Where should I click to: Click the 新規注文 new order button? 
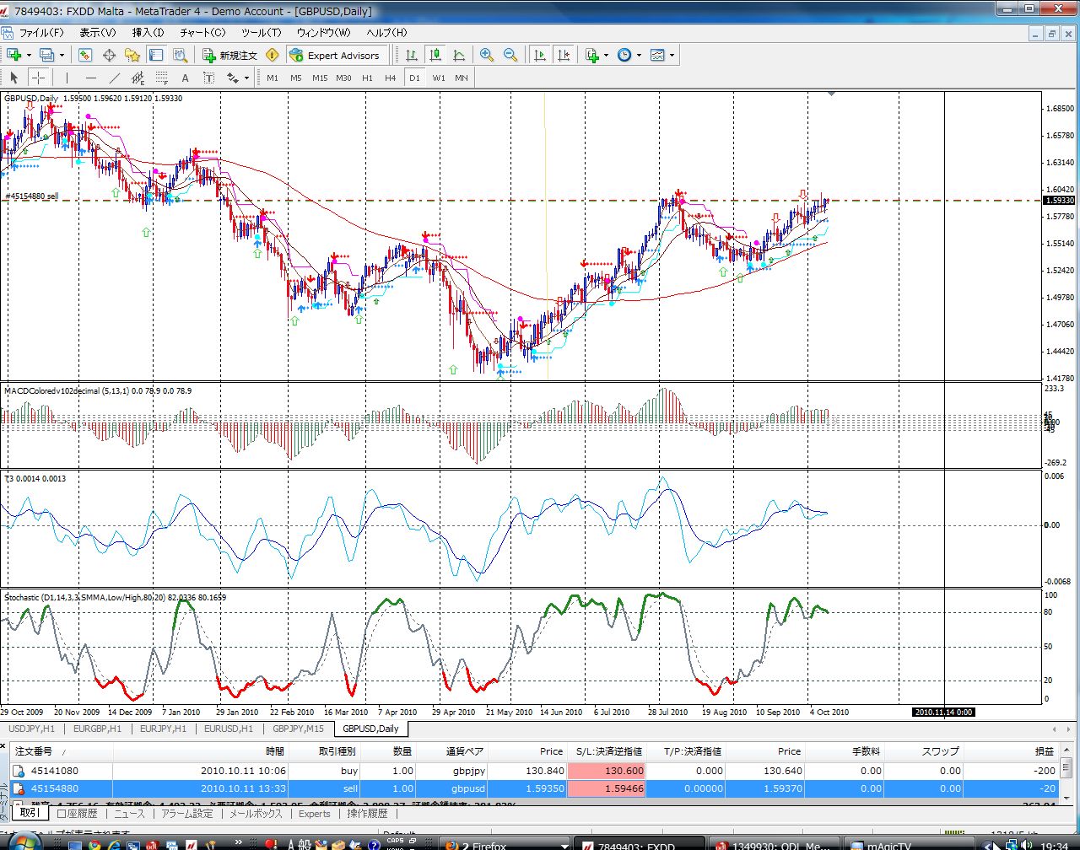point(229,55)
